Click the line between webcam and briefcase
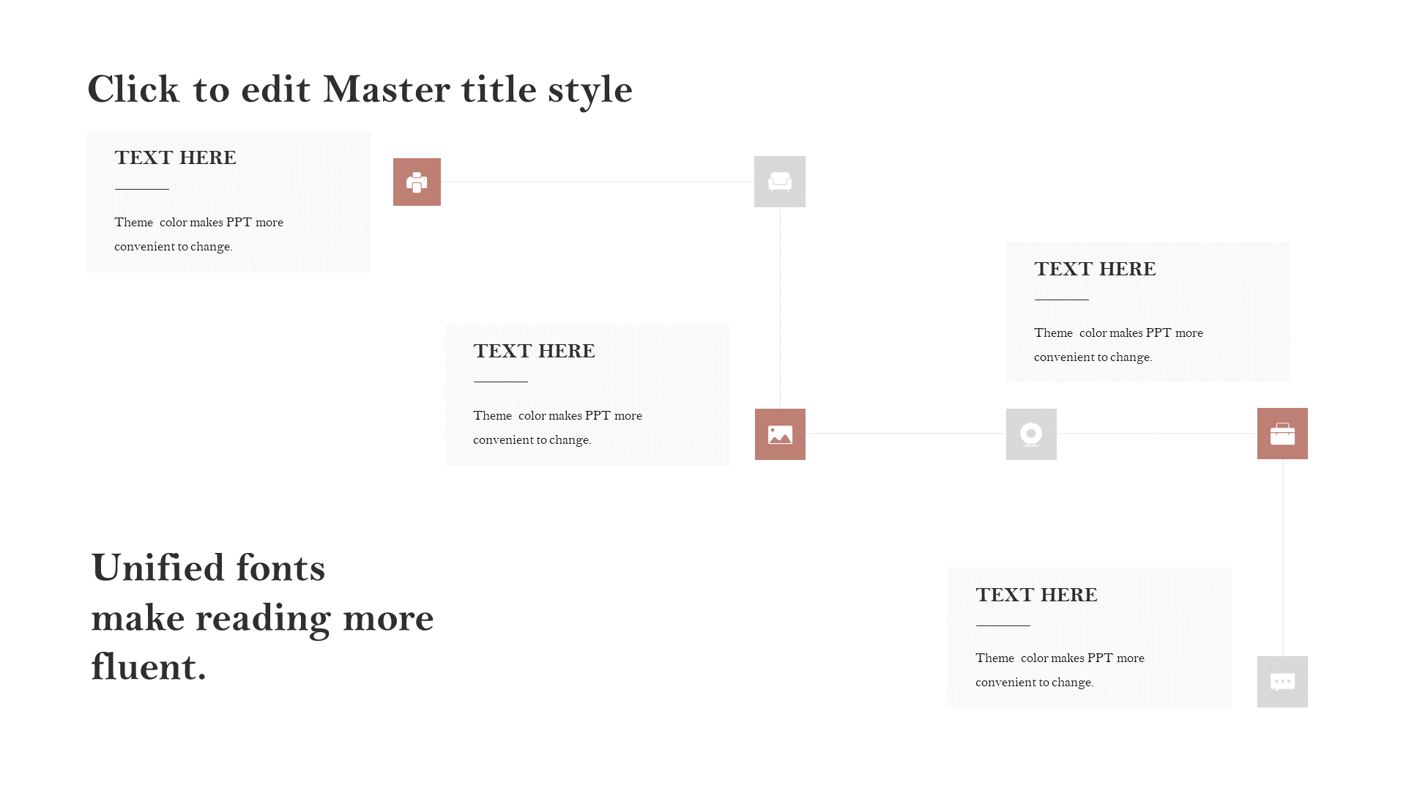1406x791 pixels. [1157, 434]
